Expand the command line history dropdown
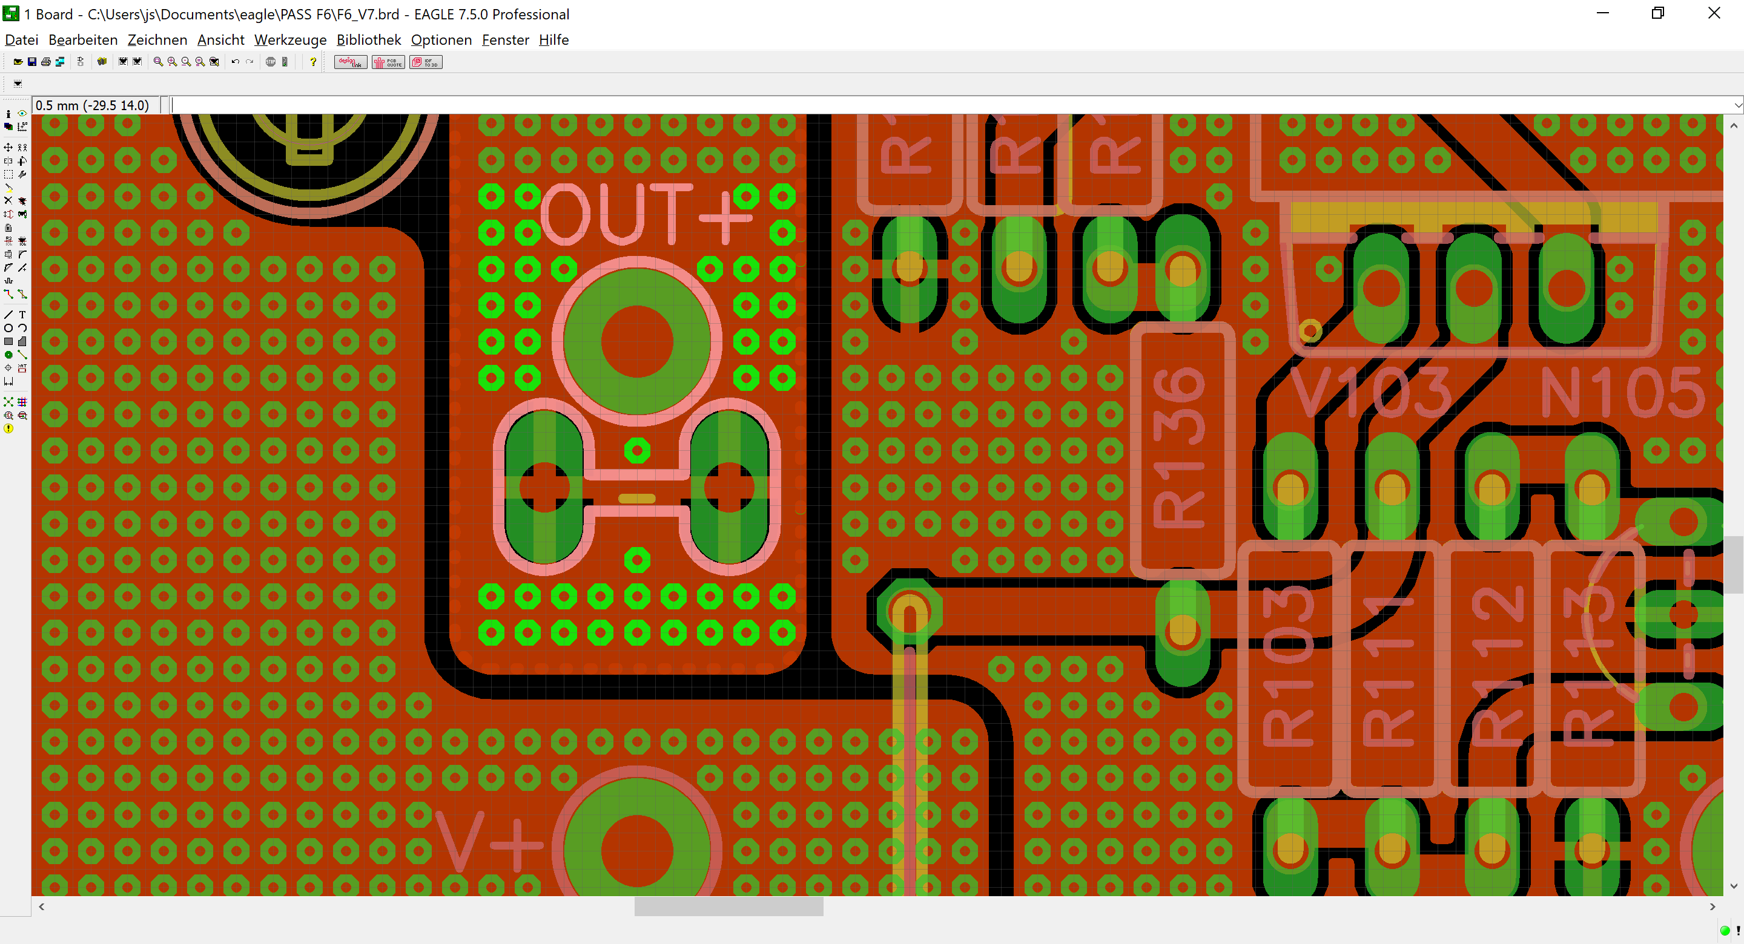 click(1738, 105)
